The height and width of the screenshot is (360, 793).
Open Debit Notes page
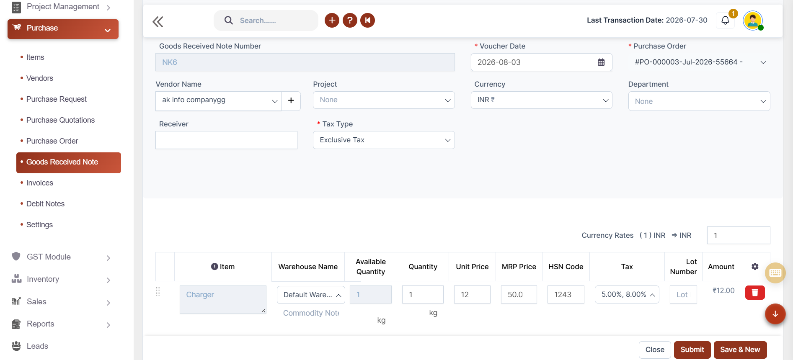45,204
